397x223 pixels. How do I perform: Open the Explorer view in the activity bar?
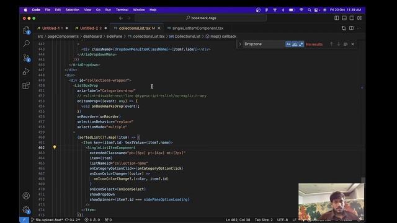(x=26, y=30)
